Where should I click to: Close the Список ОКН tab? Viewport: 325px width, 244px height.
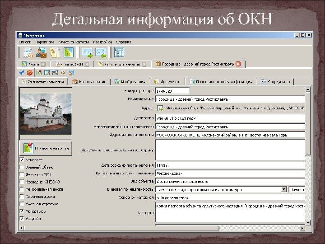click(x=87, y=64)
